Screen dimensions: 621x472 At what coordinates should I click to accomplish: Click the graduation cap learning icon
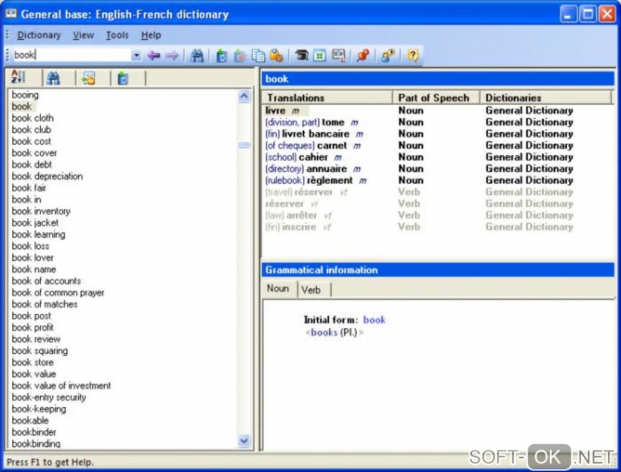[302, 55]
